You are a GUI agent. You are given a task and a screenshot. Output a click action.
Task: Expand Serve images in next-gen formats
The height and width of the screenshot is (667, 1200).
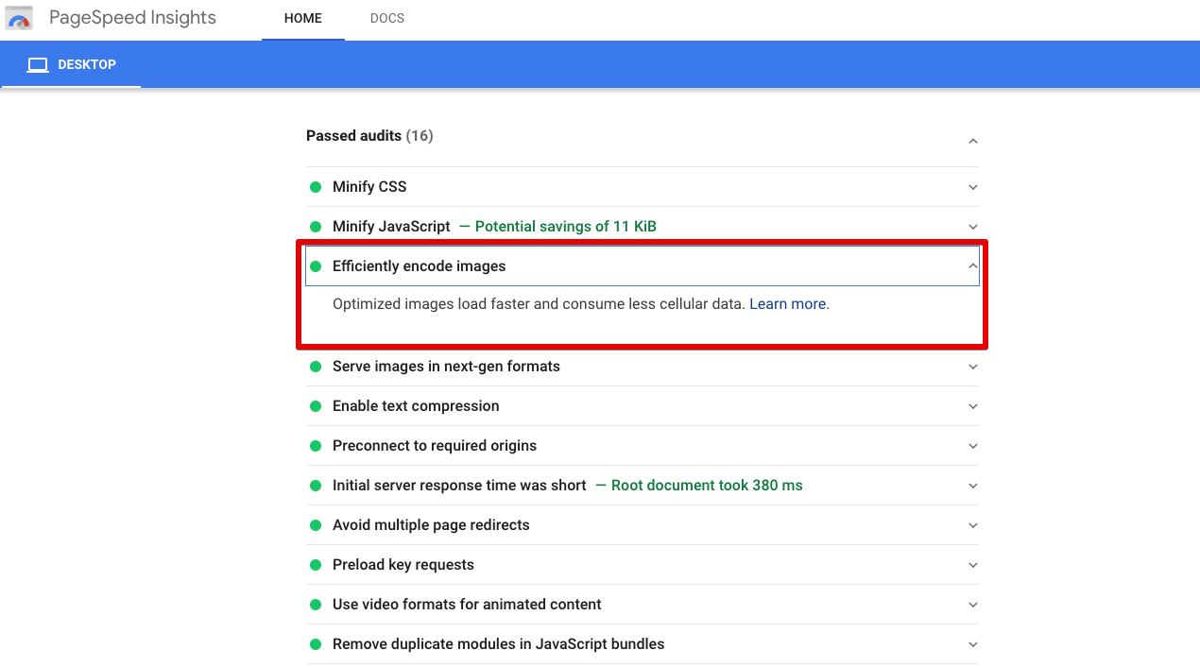973,367
